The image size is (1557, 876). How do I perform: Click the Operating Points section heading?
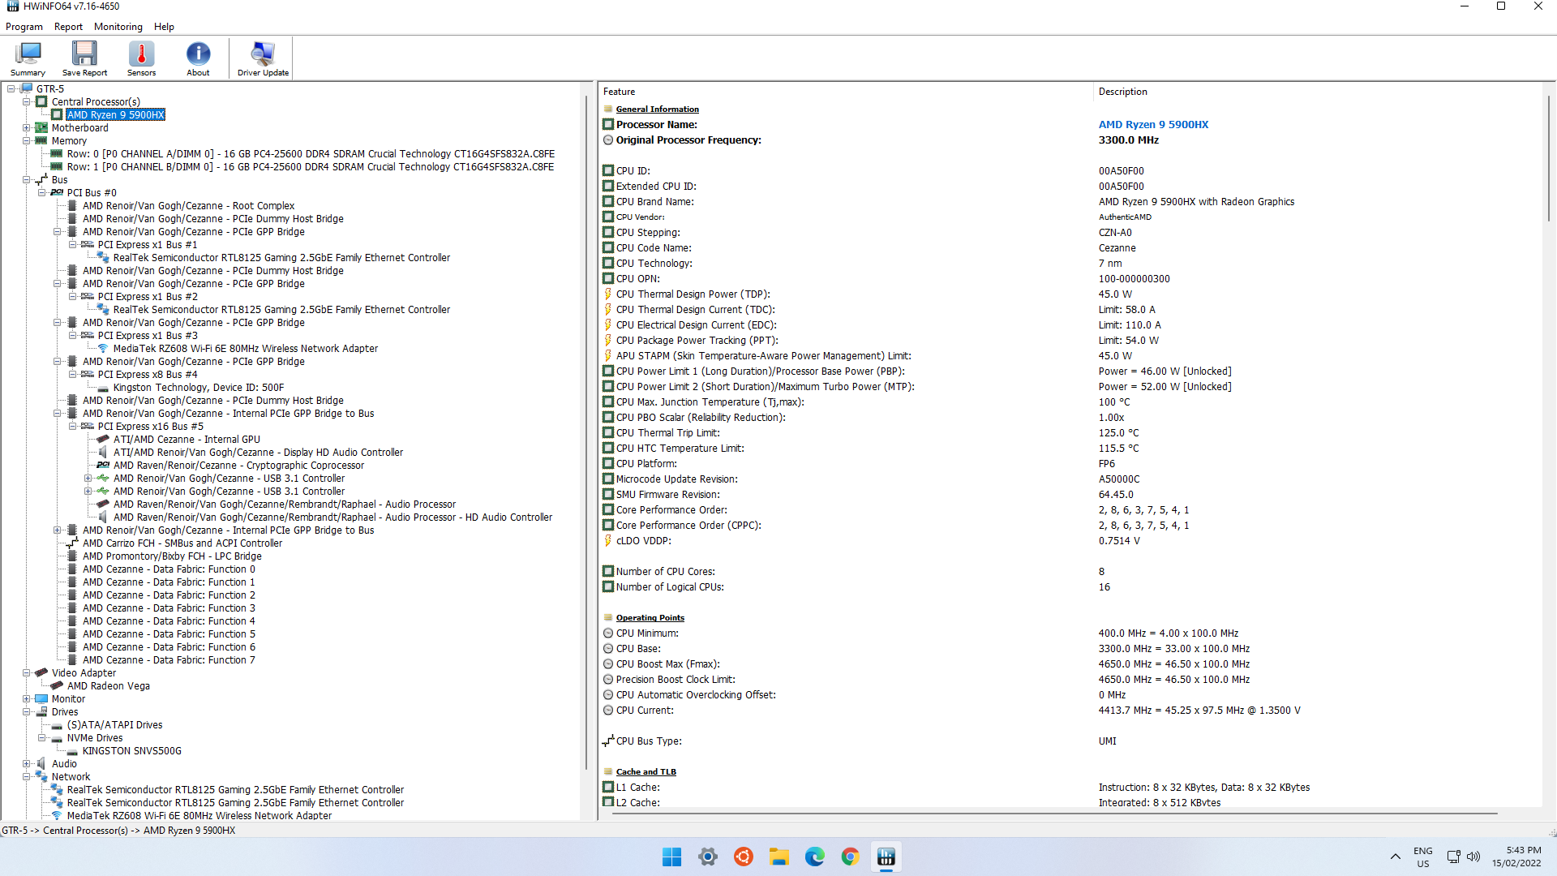(650, 618)
